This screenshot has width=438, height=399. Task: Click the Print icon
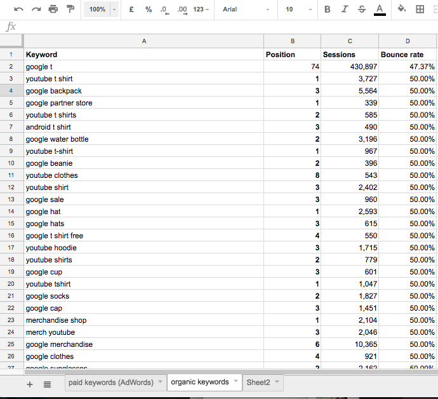[x=53, y=10]
